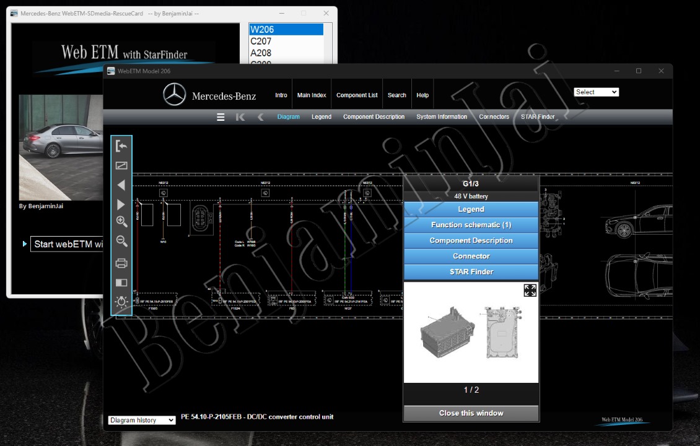
Task: Select the fit-to-window diagram icon
Action: pyautogui.click(x=121, y=165)
